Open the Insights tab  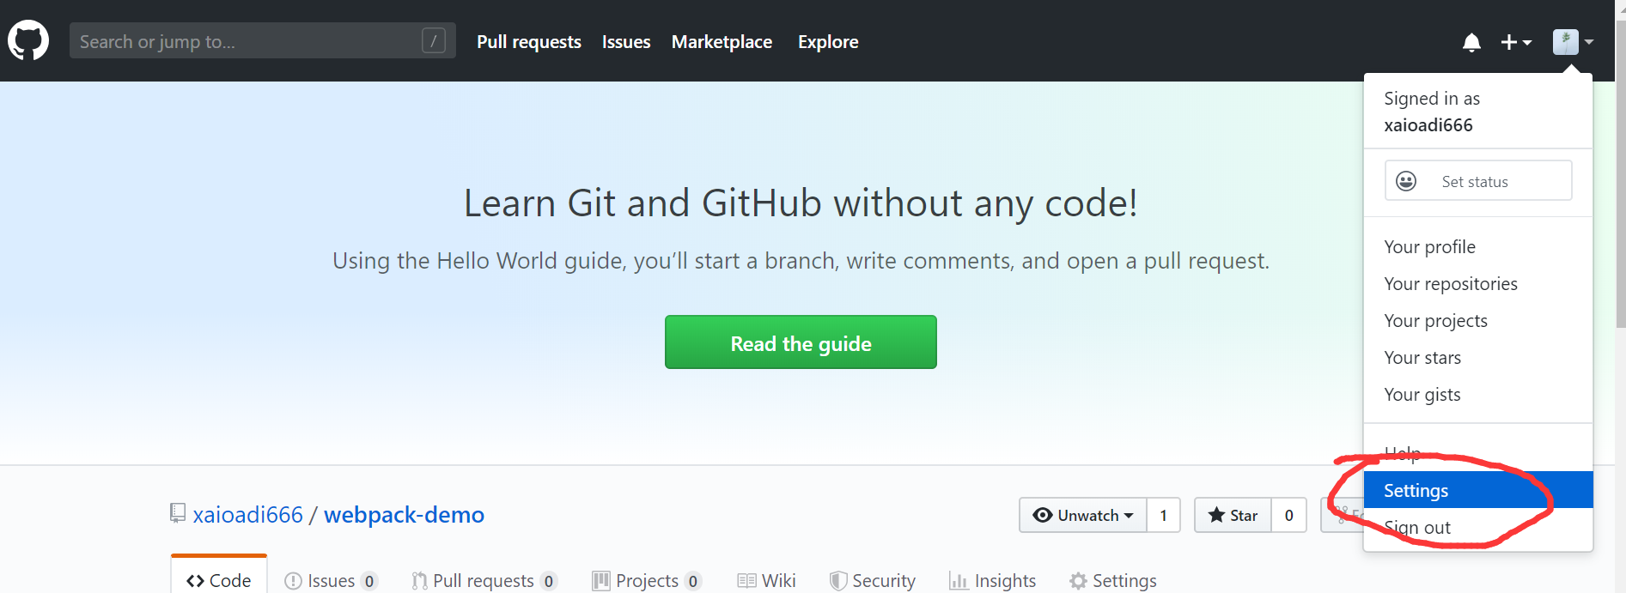pyautogui.click(x=993, y=581)
